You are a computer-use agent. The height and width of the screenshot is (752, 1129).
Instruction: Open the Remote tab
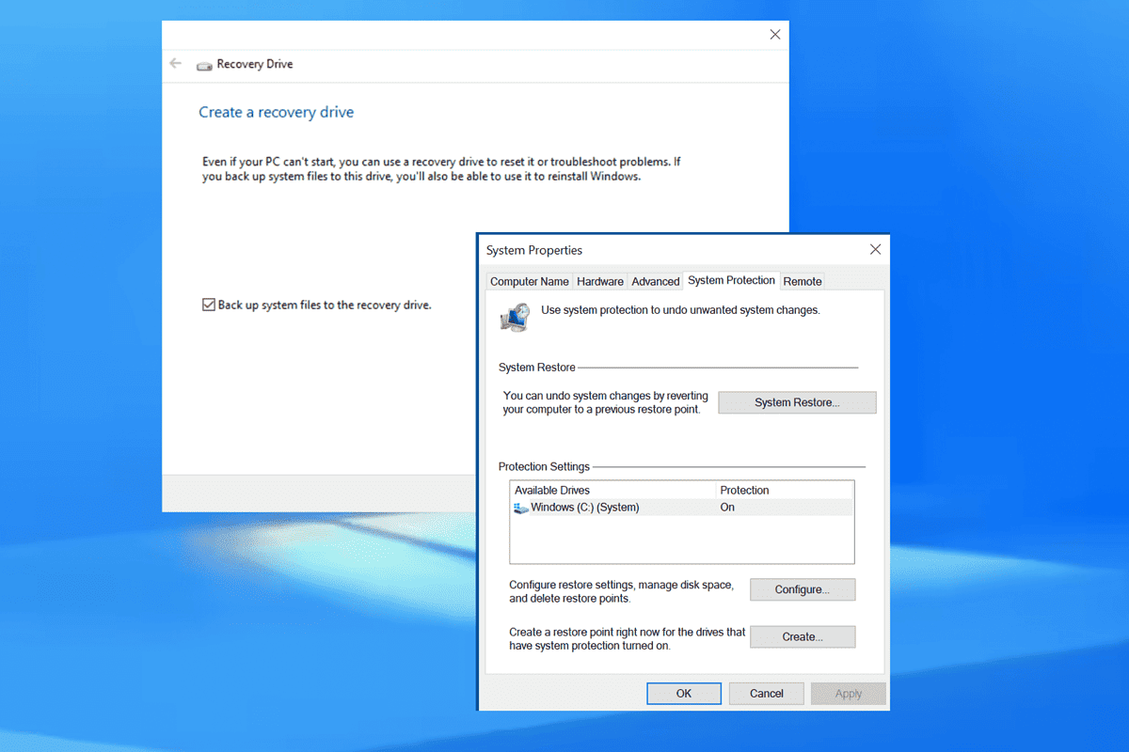click(x=802, y=280)
